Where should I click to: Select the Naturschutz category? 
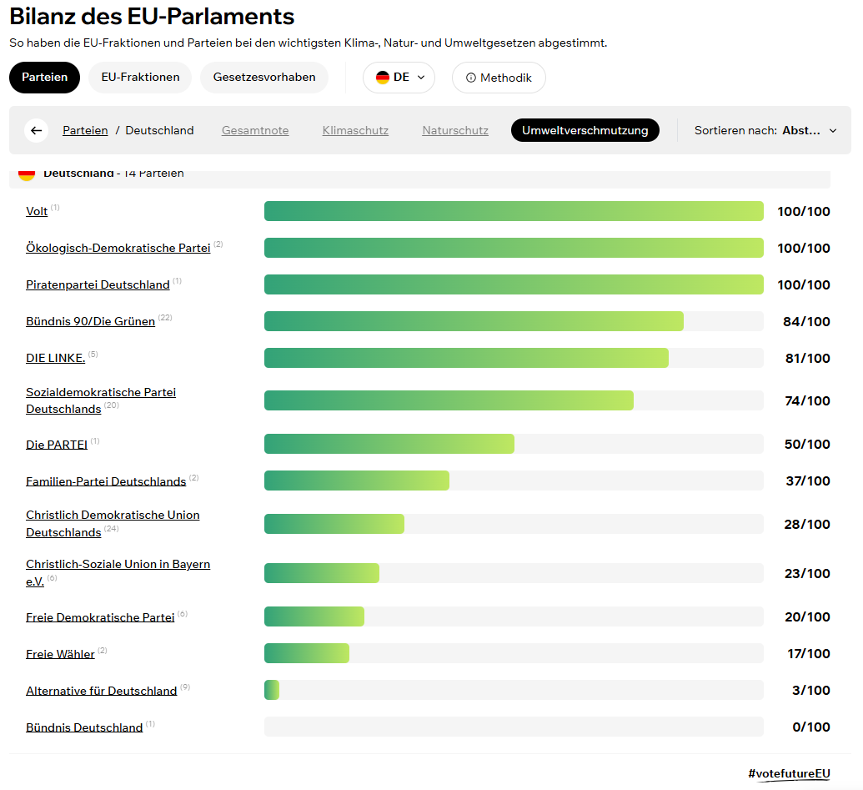click(x=455, y=130)
